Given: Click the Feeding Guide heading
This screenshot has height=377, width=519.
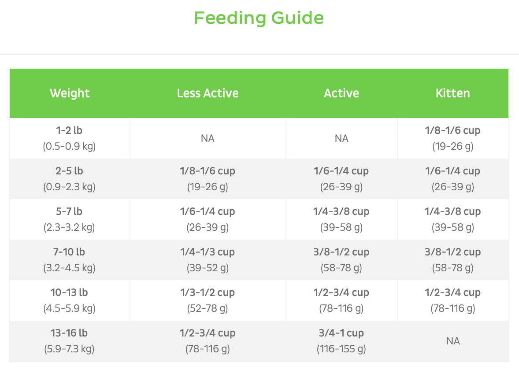Looking at the screenshot, I should [259, 18].
